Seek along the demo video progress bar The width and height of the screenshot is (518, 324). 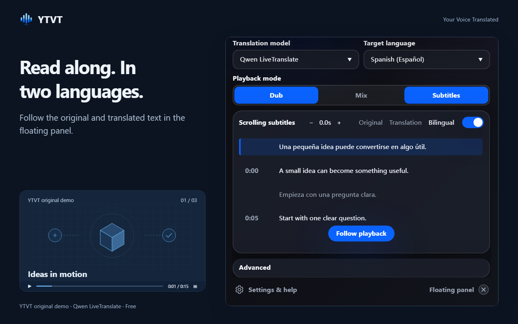(x=100, y=286)
